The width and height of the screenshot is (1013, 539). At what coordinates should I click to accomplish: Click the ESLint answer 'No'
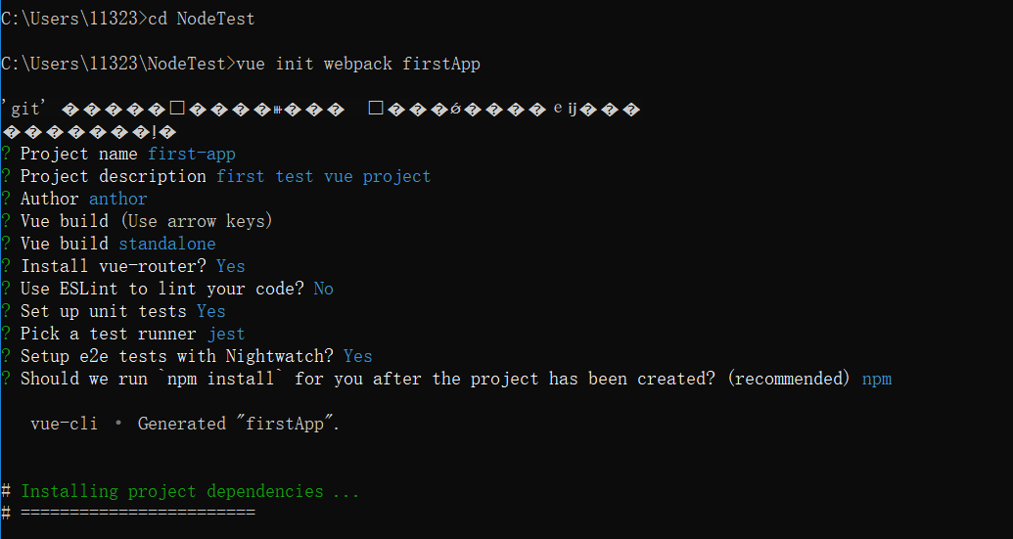point(324,289)
